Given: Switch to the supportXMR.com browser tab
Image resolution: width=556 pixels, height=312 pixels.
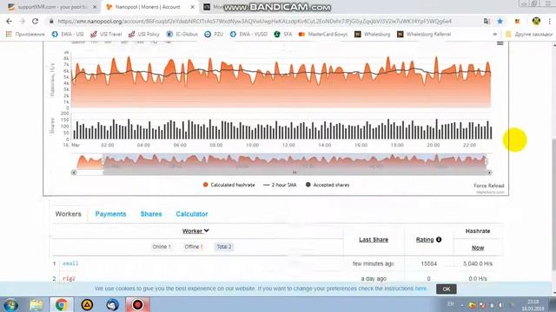Looking at the screenshot, I should coord(51,7).
